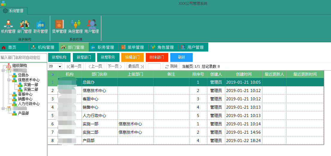Select 产品部 label in the tree
Image resolution: width=331 pixels, height=156 pixels.
click(23, 113)
